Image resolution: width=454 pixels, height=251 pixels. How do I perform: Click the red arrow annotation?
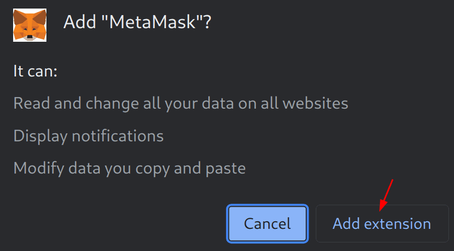[386, 195]
